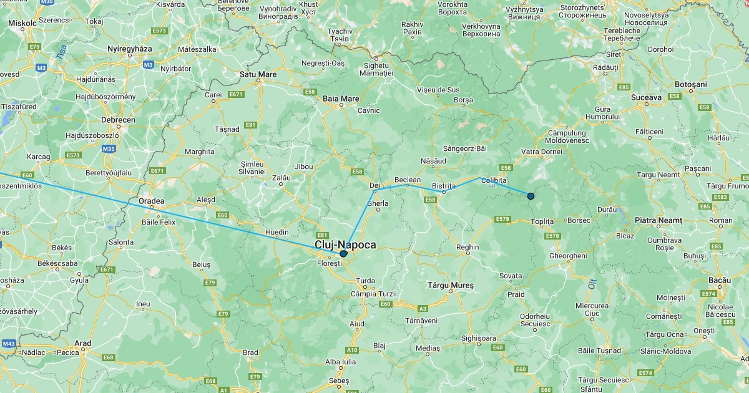749x393 pixels.
Task: Click the Dej route waypoint
Action: point(374,191)
